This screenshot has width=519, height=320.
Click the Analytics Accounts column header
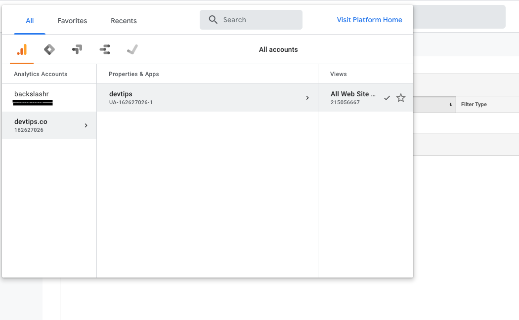pyautogui.click(x=41, y=74)
